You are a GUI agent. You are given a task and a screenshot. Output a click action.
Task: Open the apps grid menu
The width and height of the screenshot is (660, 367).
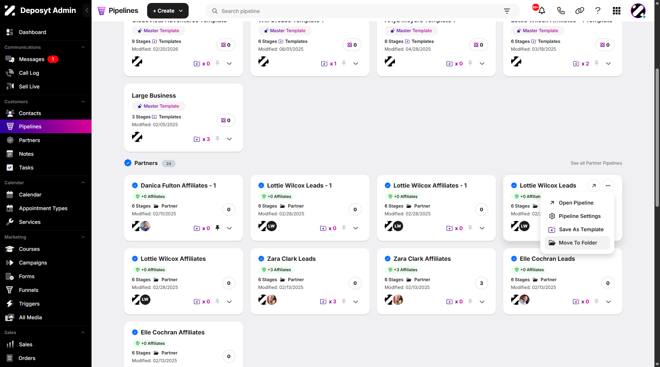pyautogui.click(x=617, y=11)
